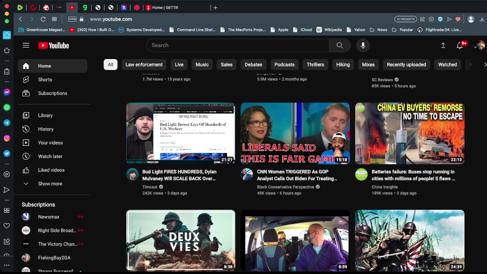Open Liked videos playlist
This screenshot has width=487, height=274.
[x=53, y=170]
